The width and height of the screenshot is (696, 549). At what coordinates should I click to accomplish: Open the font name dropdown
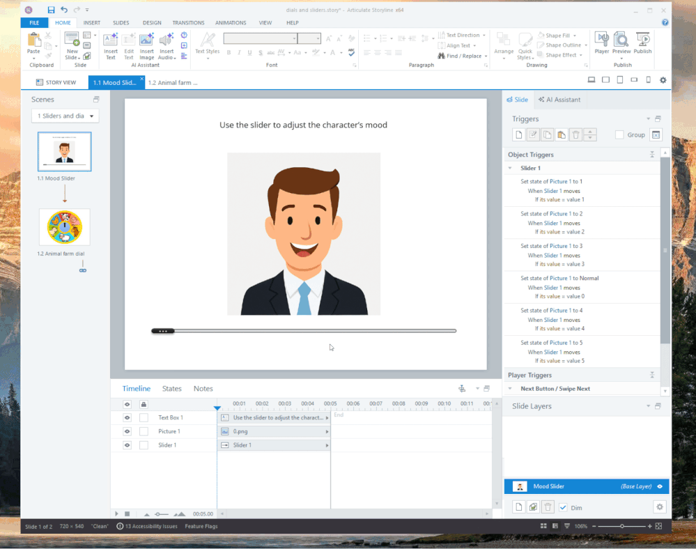294,38
